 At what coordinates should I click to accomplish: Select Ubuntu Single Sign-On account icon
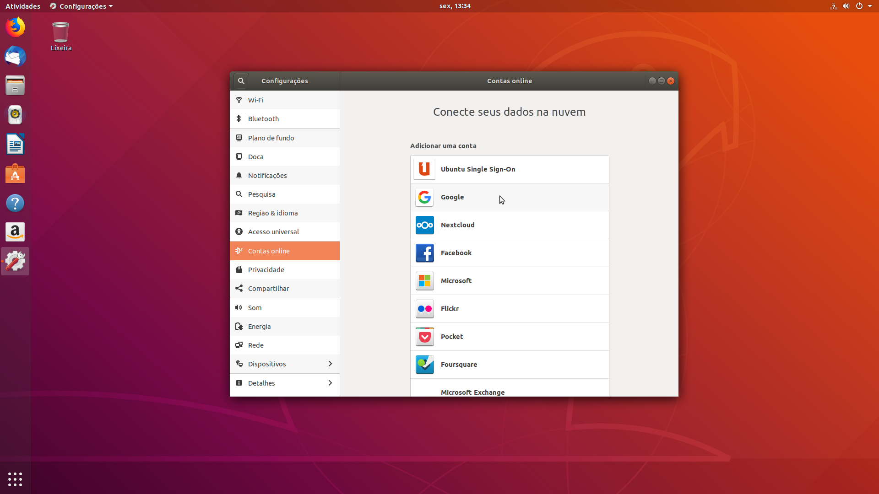pyautogui.click(x=424, y=169)
